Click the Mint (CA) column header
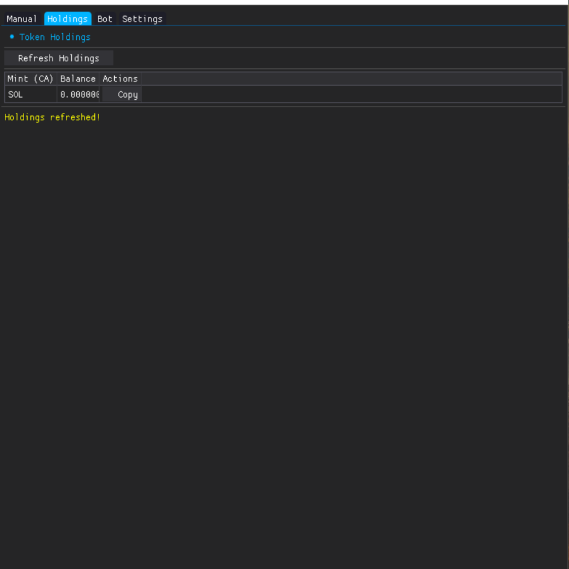The image size is (569, 569). (30, 79)
